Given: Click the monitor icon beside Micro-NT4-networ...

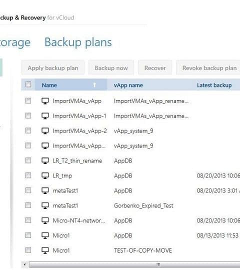Looking at the screenshot, I should click(45, 220).
